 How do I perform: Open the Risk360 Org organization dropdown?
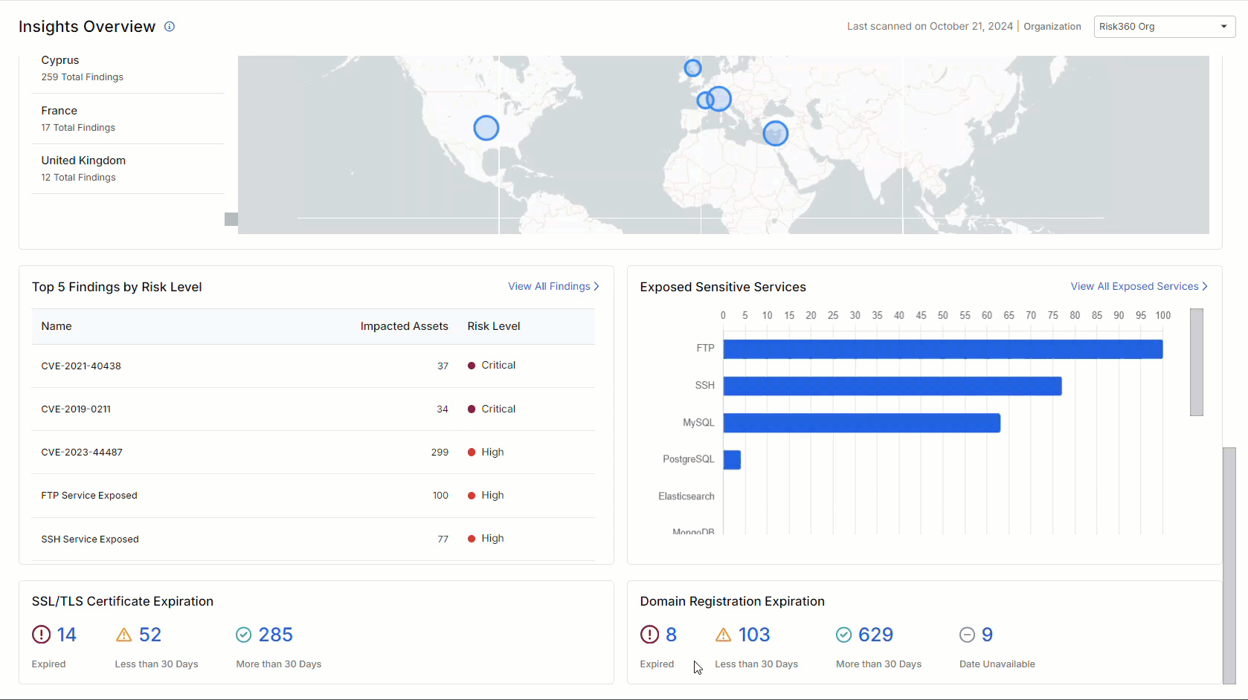(x=1163, y=27)
